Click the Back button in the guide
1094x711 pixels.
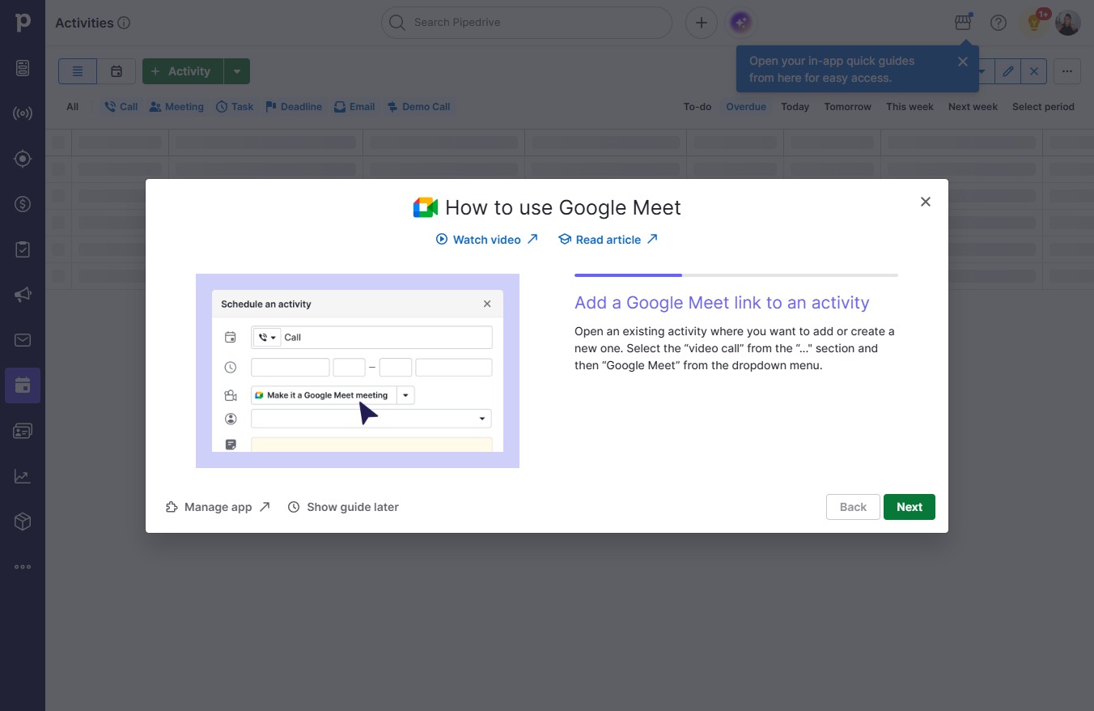pyautogui.click(x=853, y=507)
